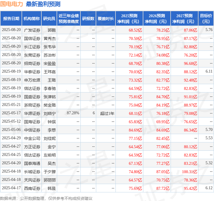
Task: Click 100.31亿 forecast value
Action: click(189, 172)
